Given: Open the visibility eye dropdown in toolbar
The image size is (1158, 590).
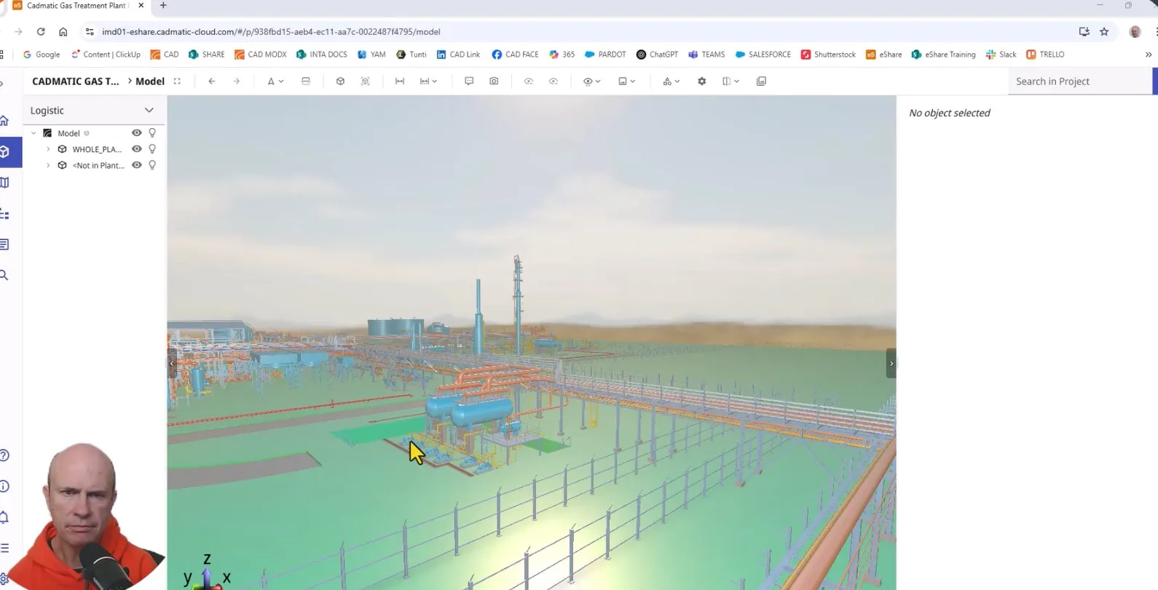Looking at the screenshot, I should coord(591,81).
